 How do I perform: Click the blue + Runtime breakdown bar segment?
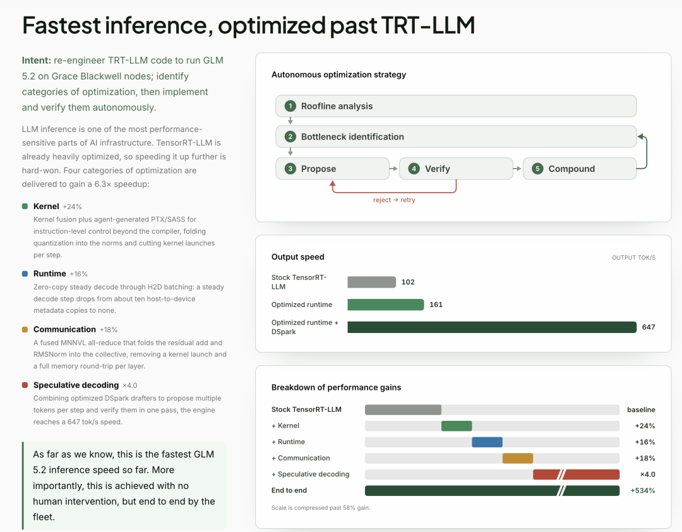pos(487,442)
